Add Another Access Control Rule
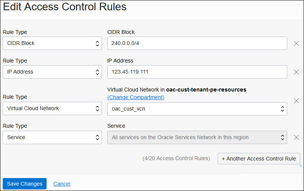The width and height of the screenshot is (304, 191). (259, 159)
